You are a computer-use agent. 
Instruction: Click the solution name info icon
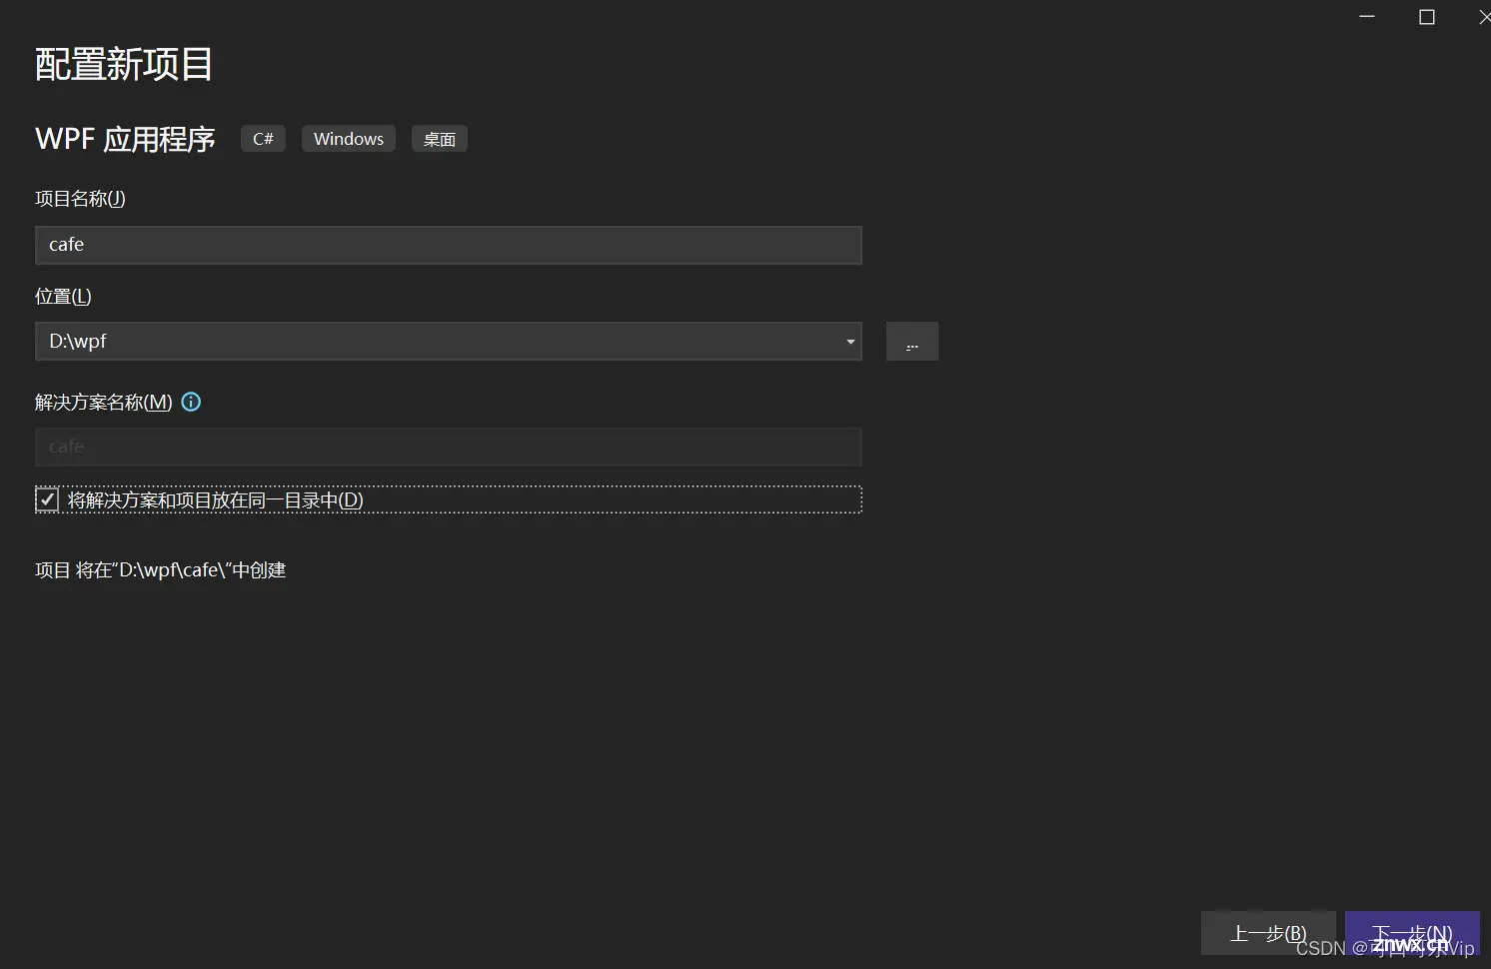pos(191,402)
